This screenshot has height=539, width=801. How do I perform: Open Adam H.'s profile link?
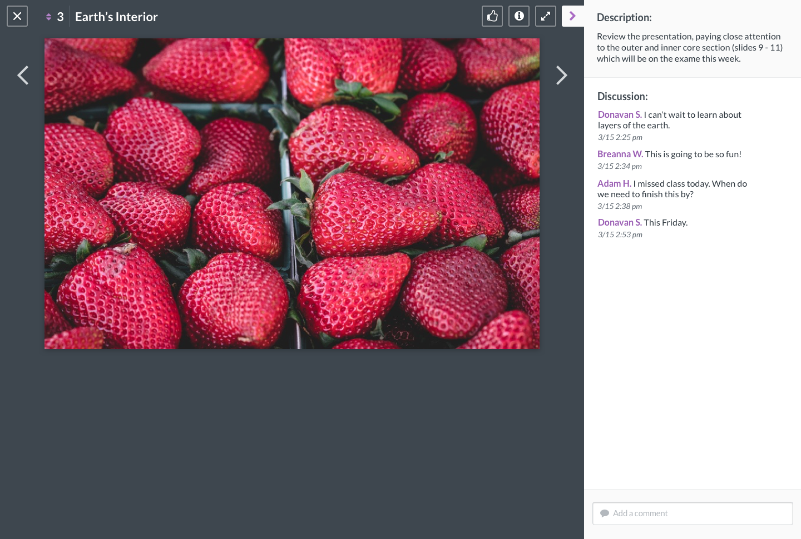(x=614, y=183)
